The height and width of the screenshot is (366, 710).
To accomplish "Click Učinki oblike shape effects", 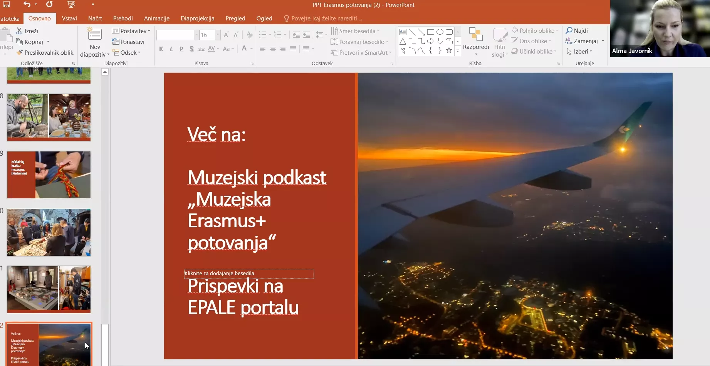I will (534, 51).
